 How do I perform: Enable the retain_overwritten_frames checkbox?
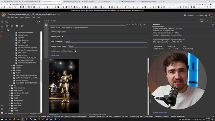[x=75, y=51]
